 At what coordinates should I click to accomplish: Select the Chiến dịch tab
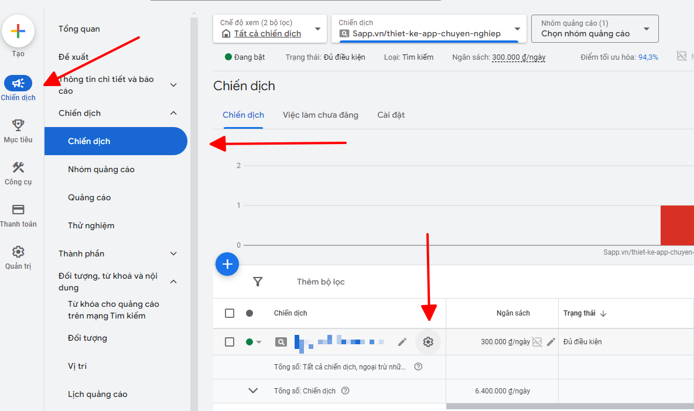tap(243, 115)
